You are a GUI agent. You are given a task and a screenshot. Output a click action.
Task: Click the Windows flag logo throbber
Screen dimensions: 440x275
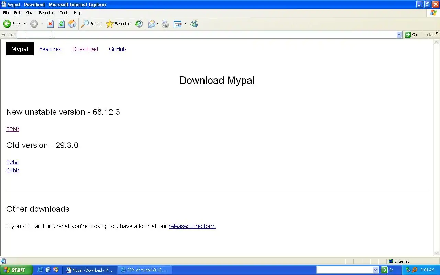[x=433, y=13]
